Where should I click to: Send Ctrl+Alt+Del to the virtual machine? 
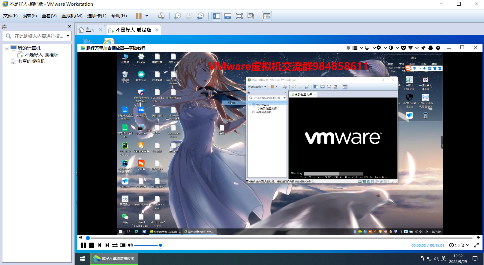point(161,16)
